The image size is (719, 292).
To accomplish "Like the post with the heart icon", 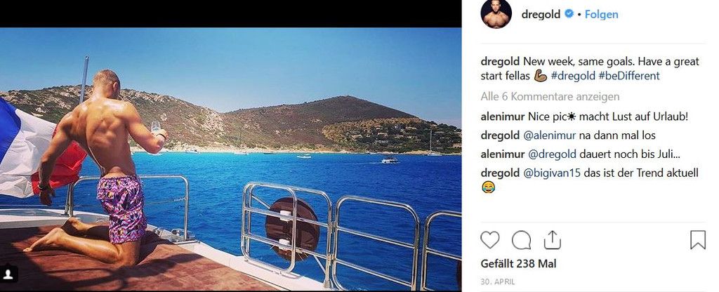I will tap(489, 240).
